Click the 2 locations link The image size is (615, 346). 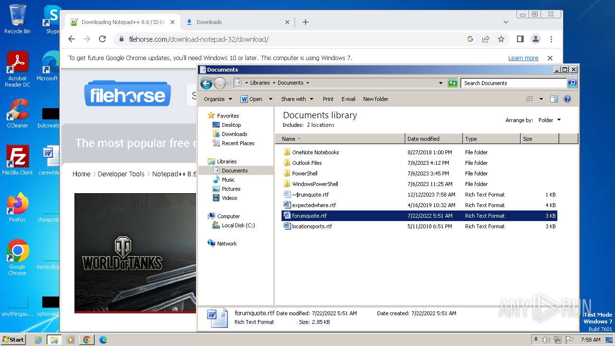[320, 125]
